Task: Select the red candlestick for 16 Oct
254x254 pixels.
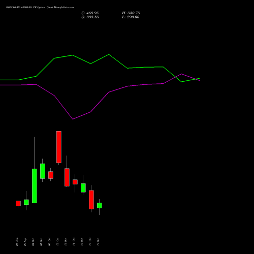Action: (x=91, y=200)
